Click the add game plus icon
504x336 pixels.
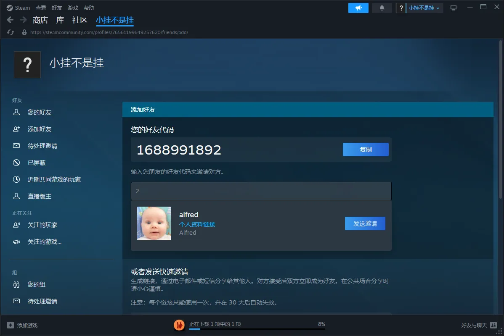(11, 325)
